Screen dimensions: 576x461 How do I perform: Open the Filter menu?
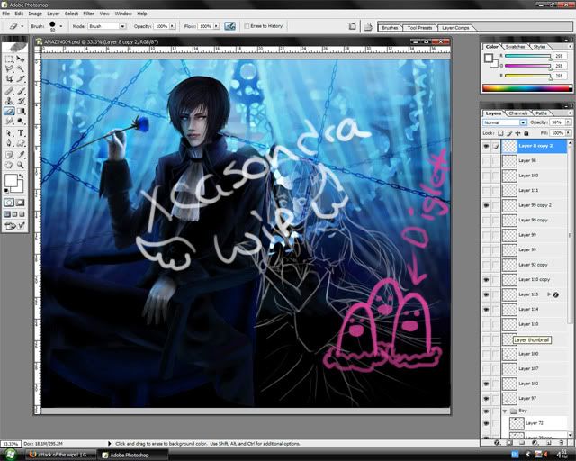[x=88, y=14]
